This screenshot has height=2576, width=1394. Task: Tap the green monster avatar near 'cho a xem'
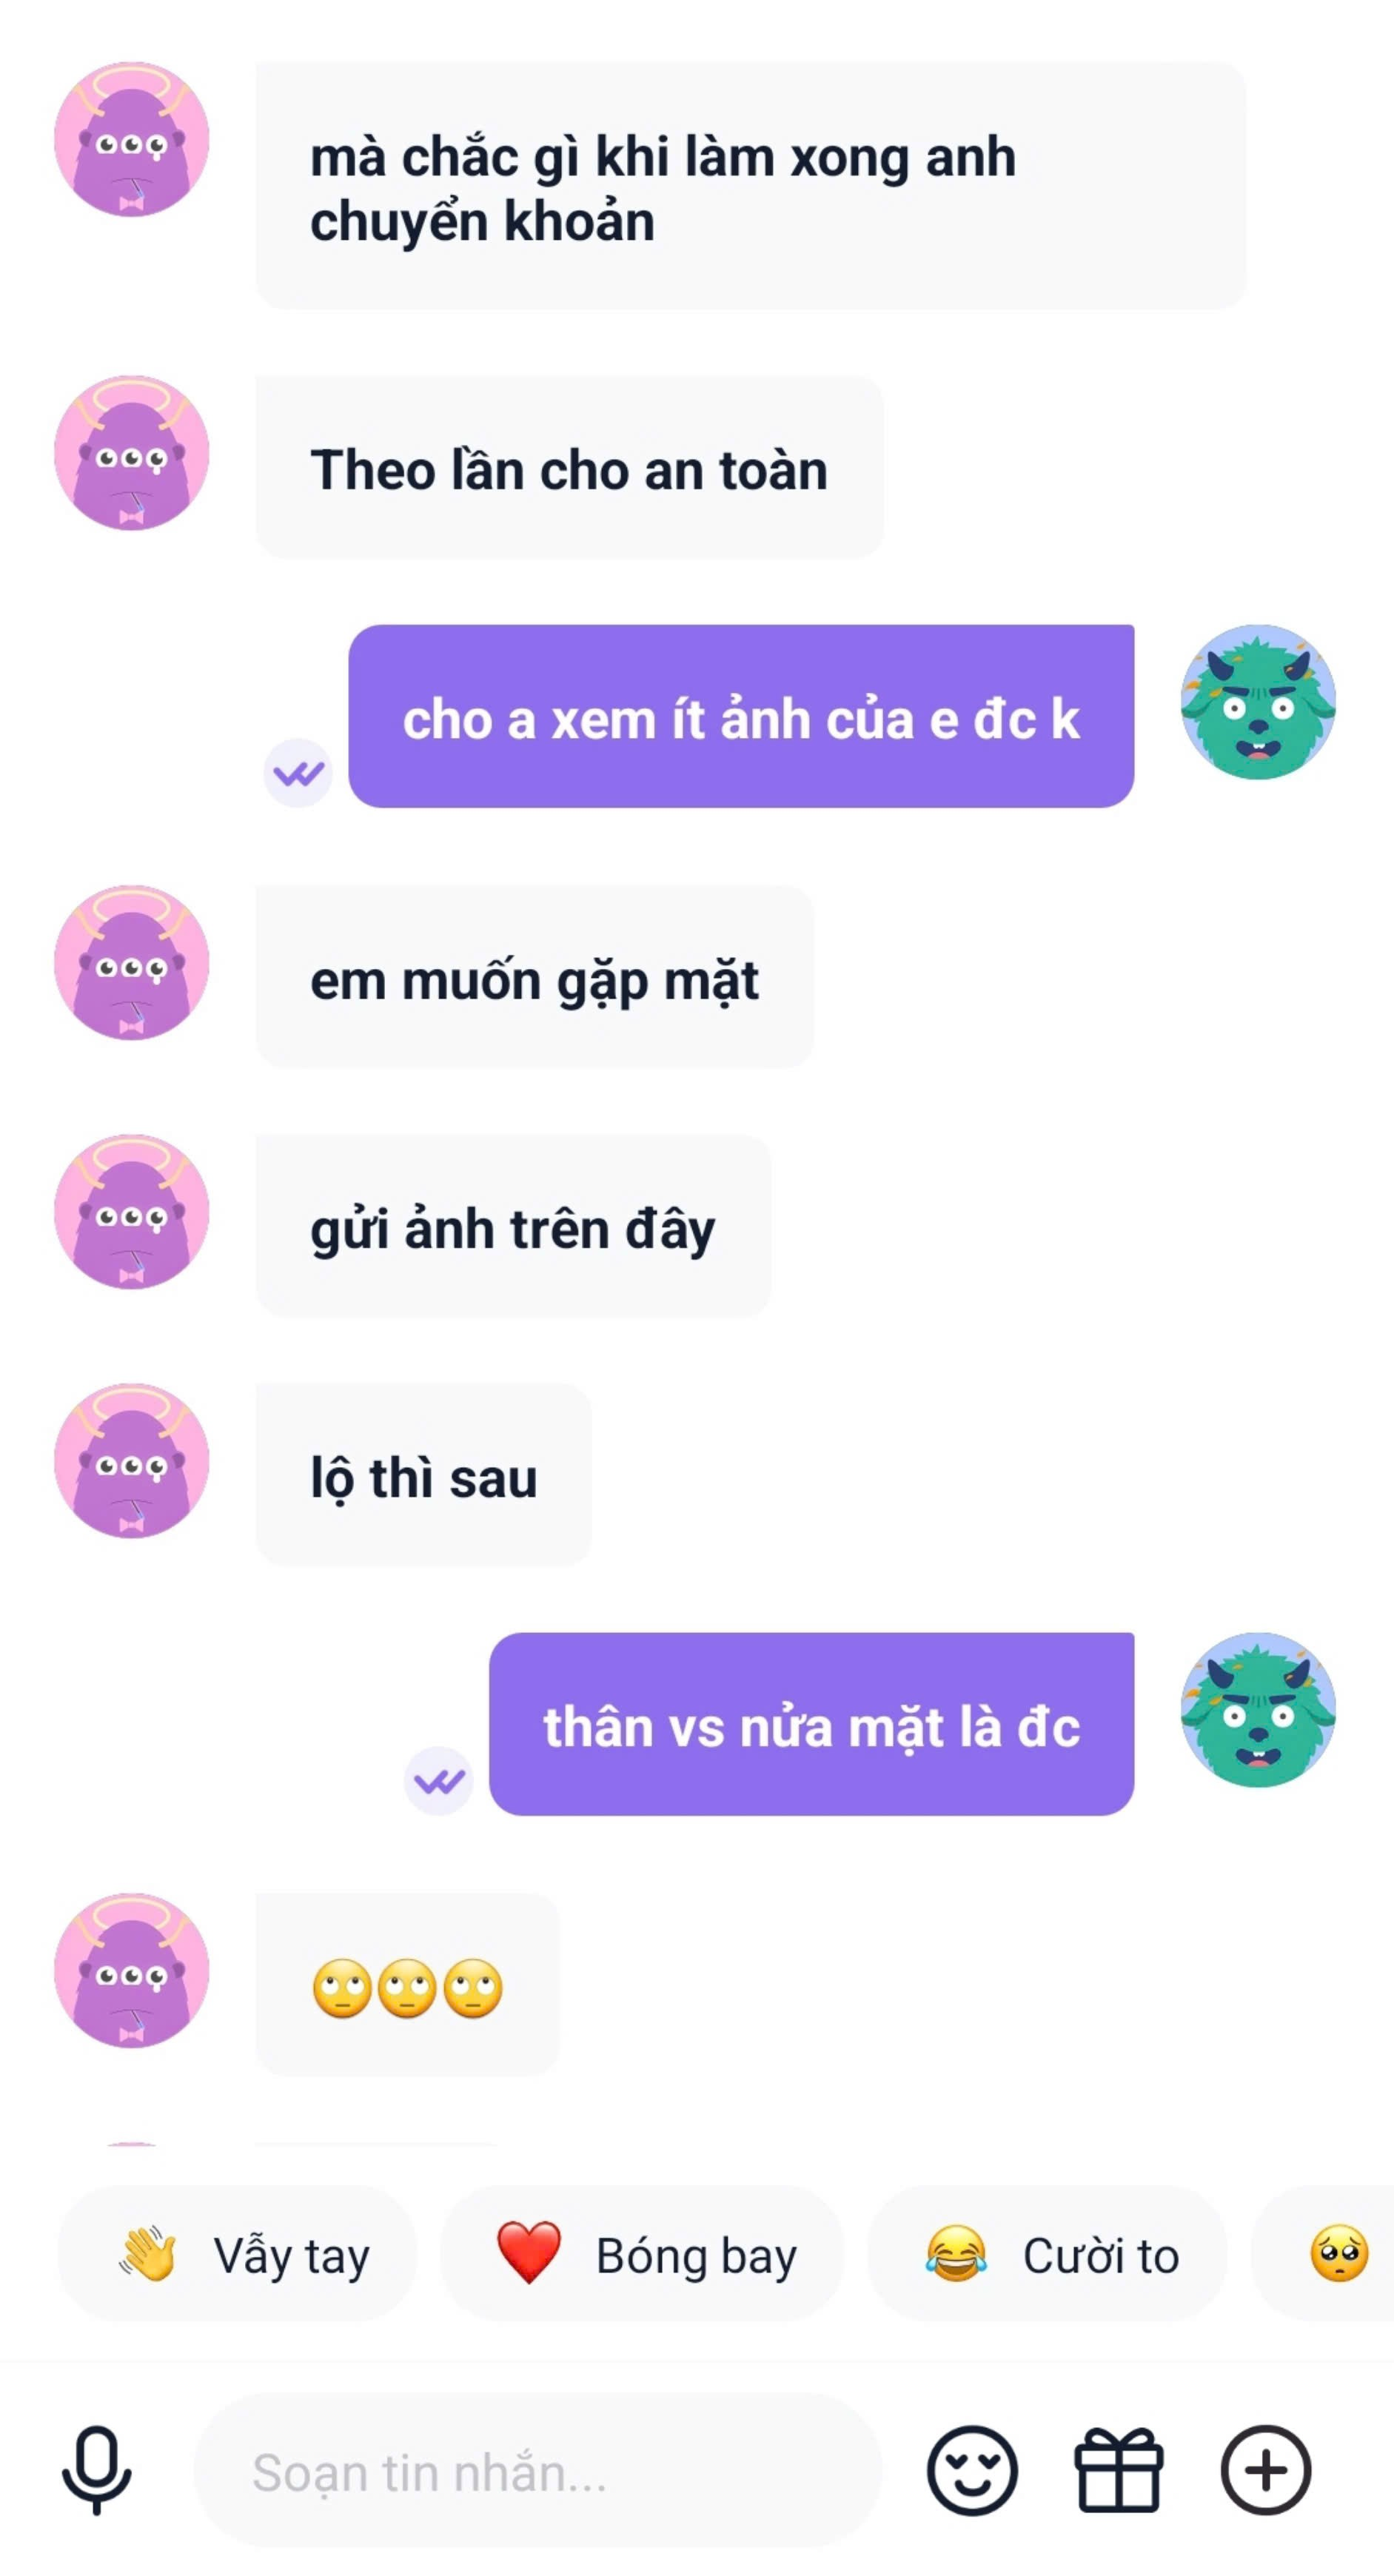(x=1258, y=702)
